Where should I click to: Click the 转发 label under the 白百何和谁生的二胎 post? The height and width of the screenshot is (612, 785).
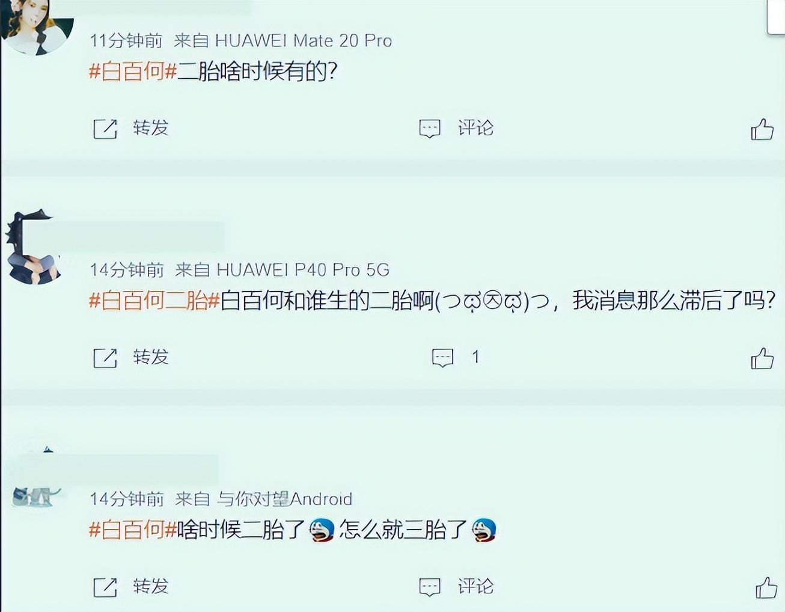pyautogui.click(x=151, y=357)
